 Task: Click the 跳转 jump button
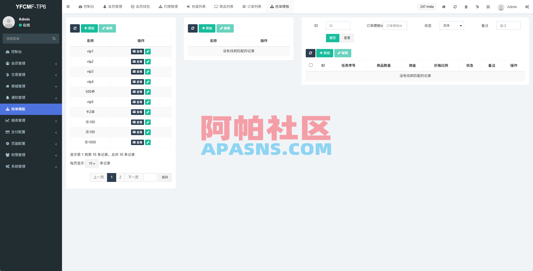coord(165,177)
